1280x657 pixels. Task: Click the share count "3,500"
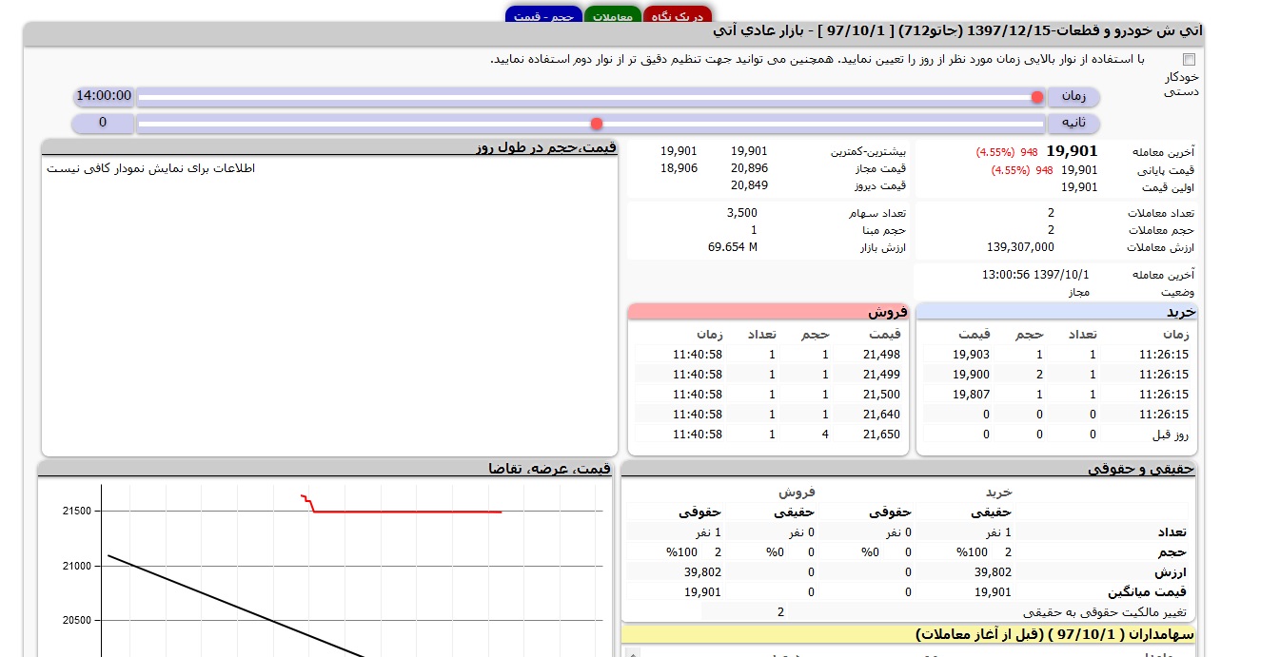pos(741,213)
